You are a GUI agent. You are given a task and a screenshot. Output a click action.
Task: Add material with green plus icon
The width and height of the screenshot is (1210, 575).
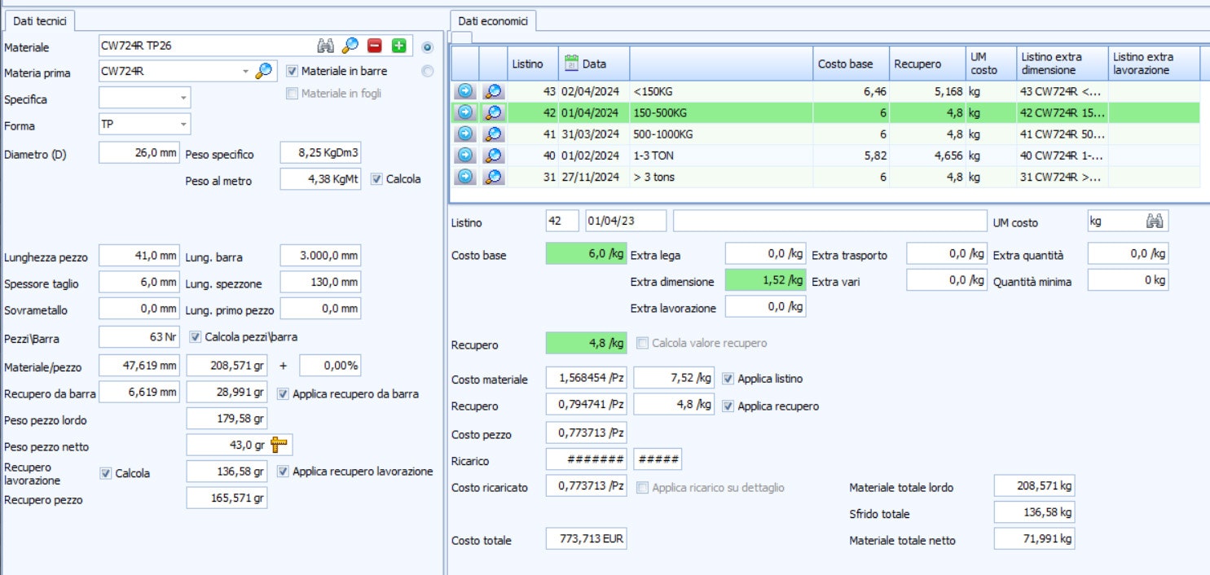(x=399, y=46)
